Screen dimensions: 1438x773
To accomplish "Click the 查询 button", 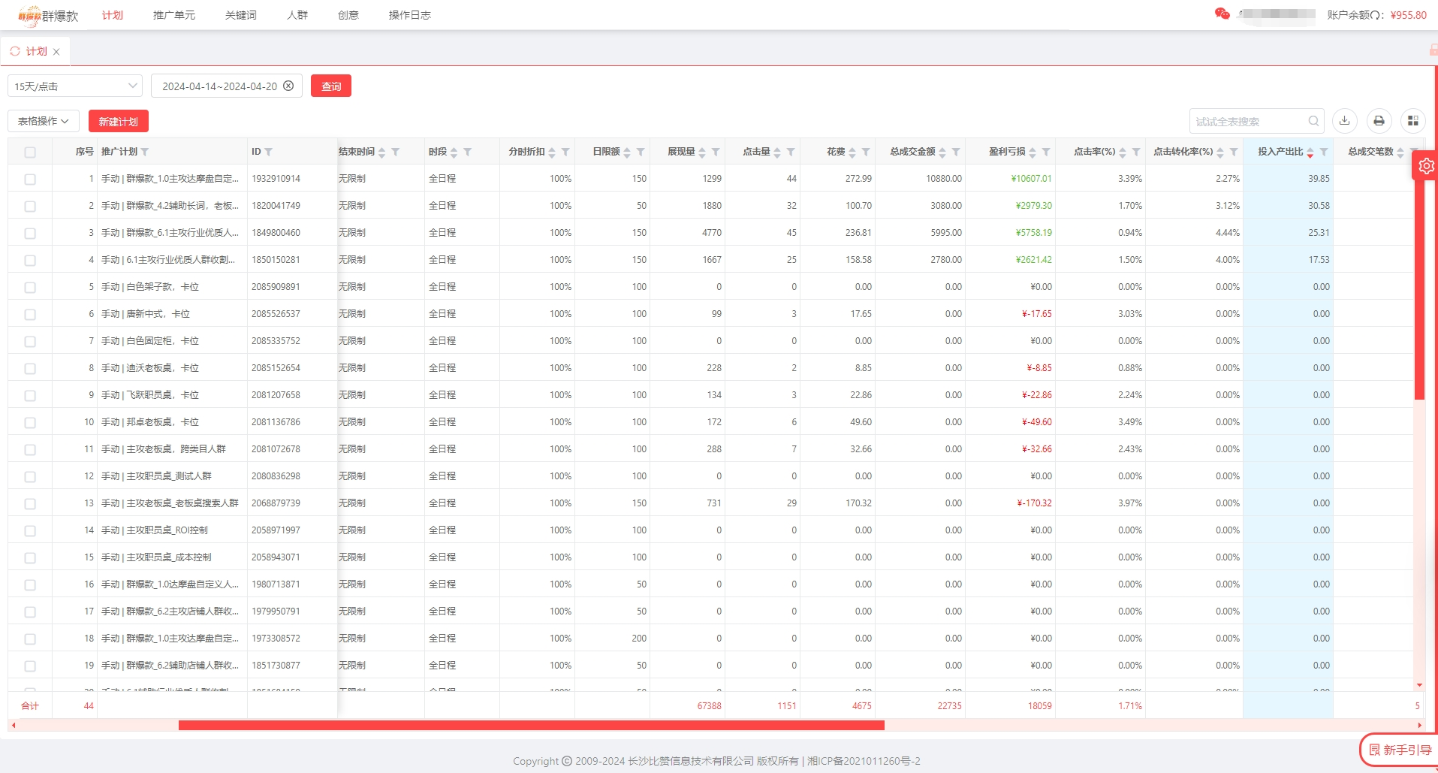I will click(331, 86).
